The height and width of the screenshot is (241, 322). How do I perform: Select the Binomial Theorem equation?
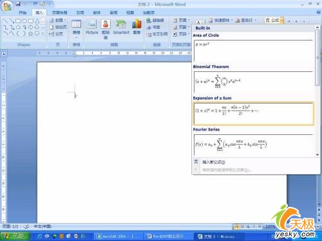point(254,82)
